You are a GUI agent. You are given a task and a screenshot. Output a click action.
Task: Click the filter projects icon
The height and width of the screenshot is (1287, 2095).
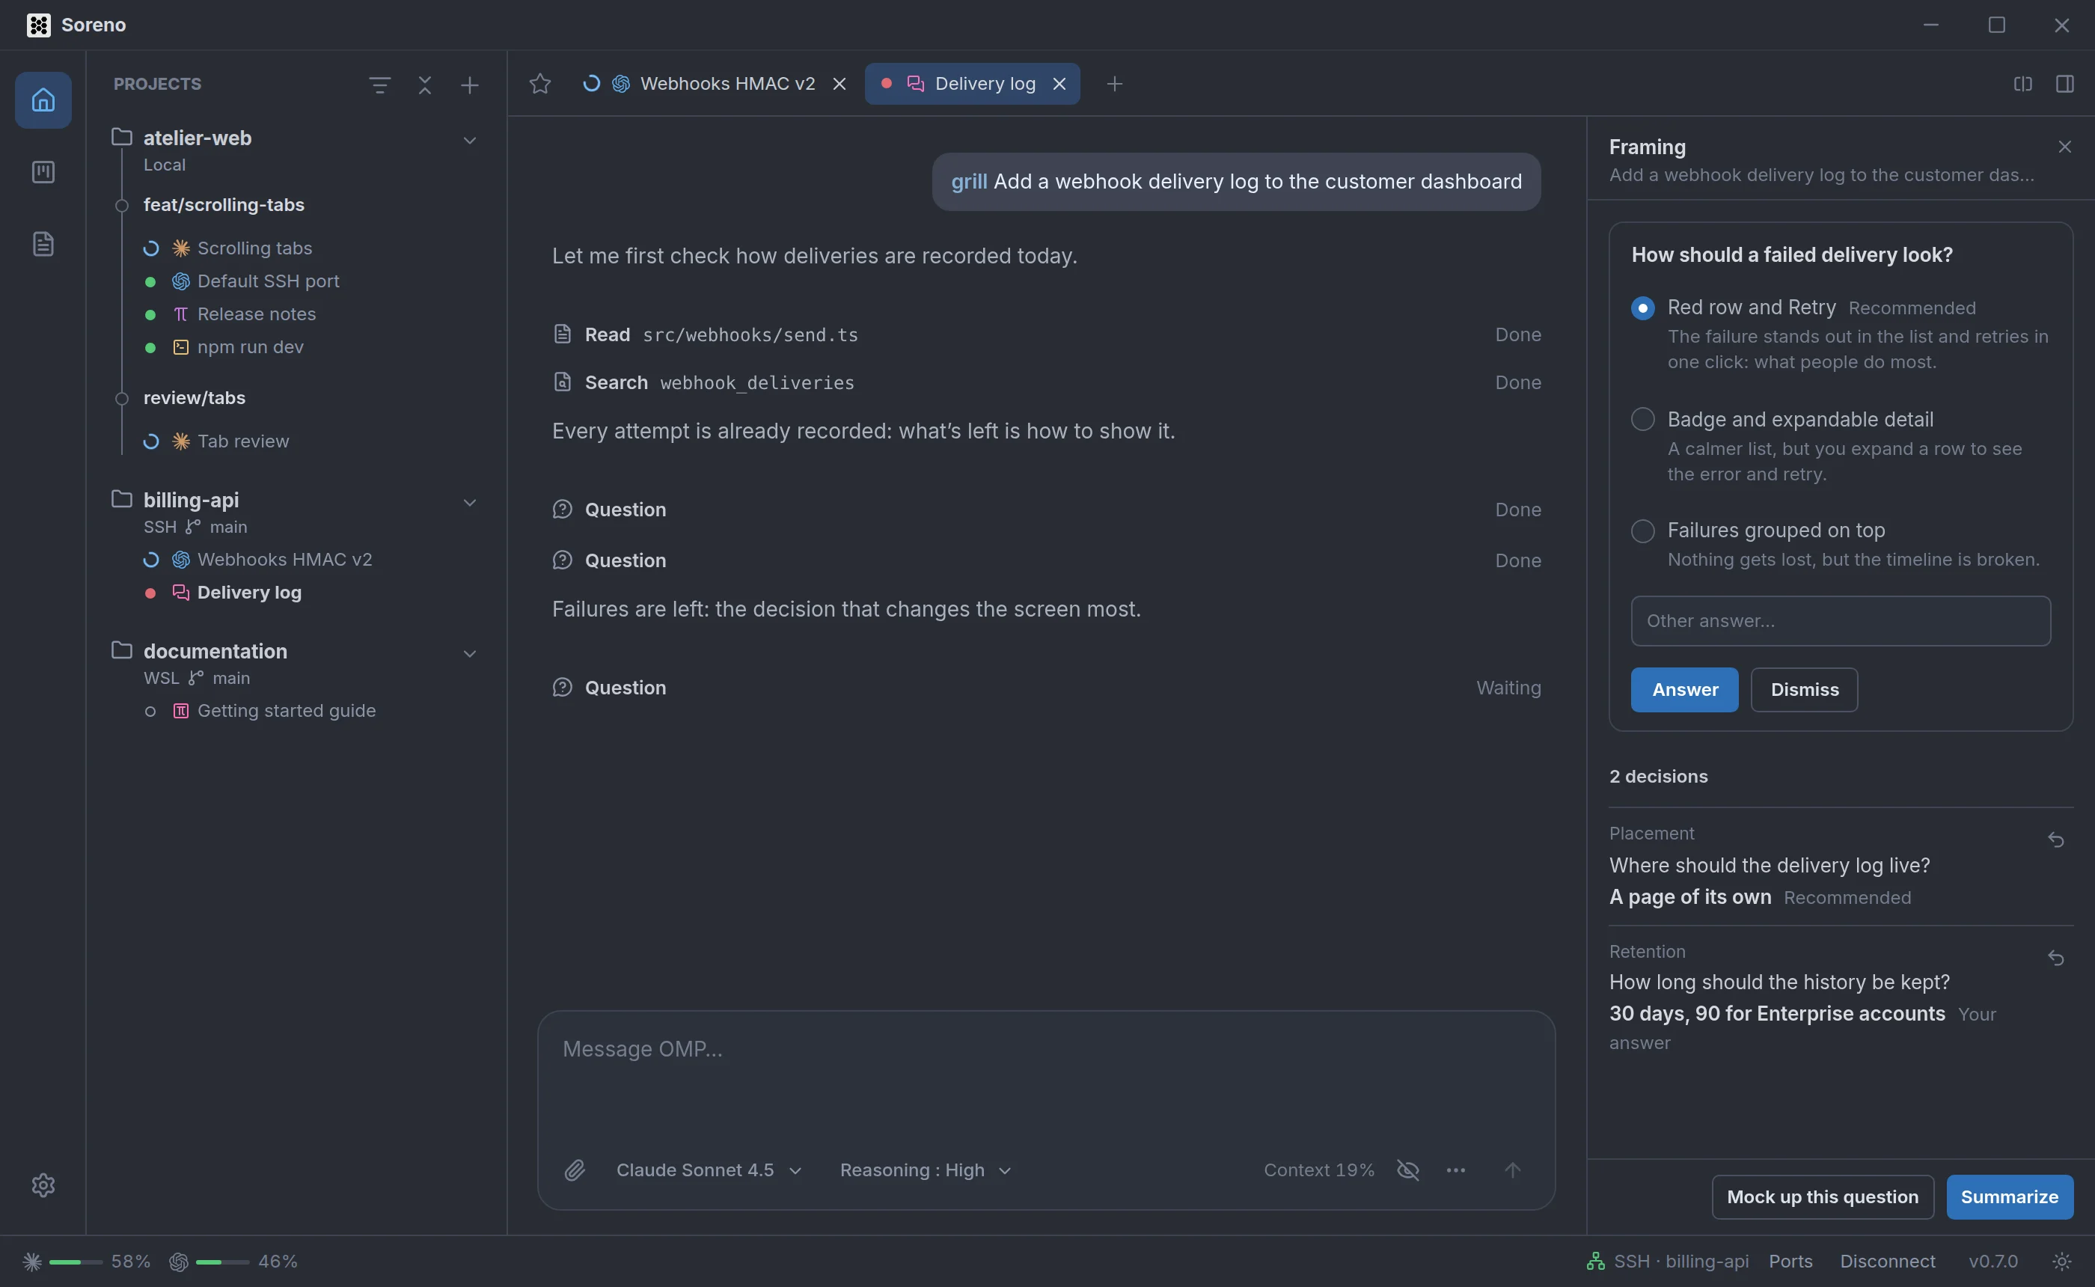(379, 85)
